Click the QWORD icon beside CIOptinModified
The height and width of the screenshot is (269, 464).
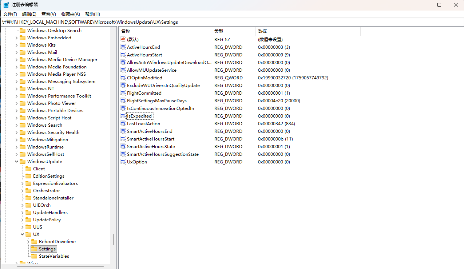pos(123,78)
